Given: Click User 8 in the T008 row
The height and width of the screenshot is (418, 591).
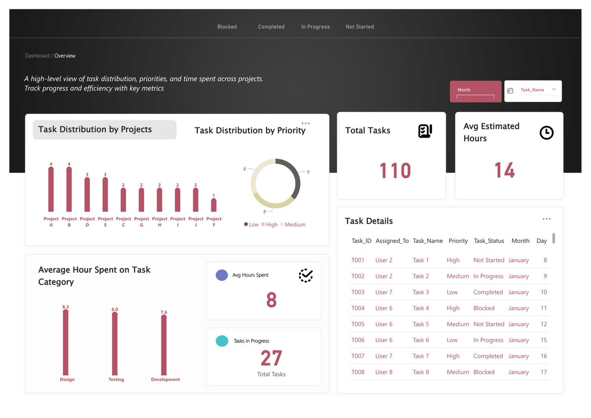Looking at the screenshot, I should click(x=384, y=372).
